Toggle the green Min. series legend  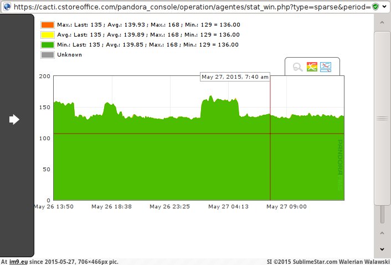point(47,45)
